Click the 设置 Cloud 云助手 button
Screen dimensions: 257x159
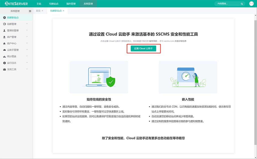pos(143,48)
